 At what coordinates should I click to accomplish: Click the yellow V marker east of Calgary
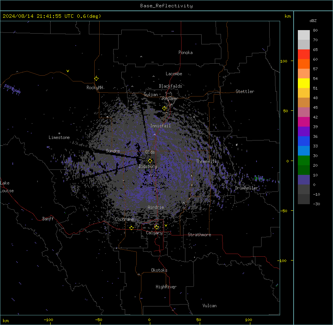click(166, 225)
